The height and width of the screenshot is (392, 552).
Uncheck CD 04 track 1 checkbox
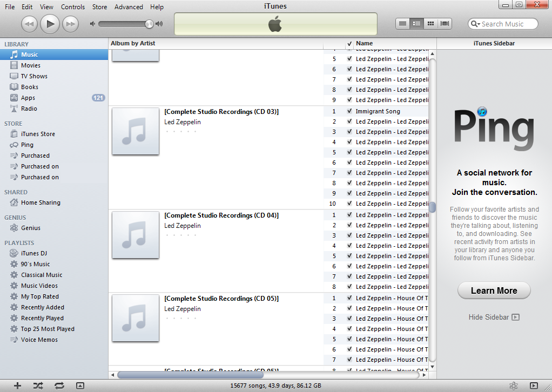pos(349,215)
